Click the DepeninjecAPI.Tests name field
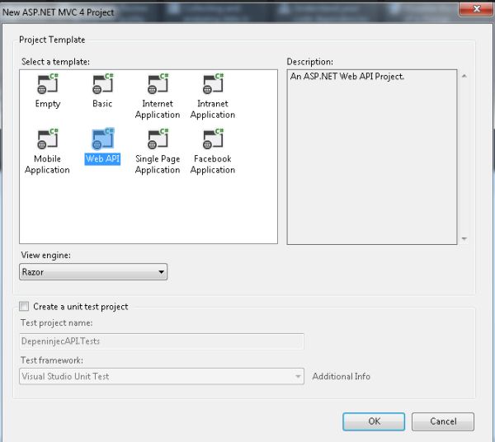This screenshot has height=442, width=495. click(x=162, y=341)
